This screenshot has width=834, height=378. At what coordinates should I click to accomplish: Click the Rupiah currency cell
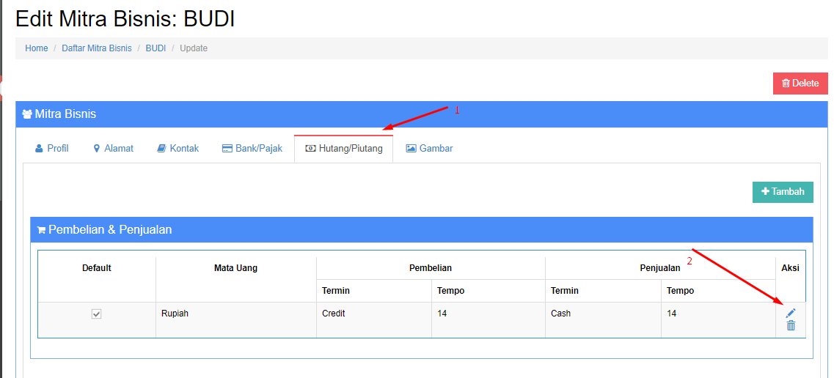click(x=236, y=319)
